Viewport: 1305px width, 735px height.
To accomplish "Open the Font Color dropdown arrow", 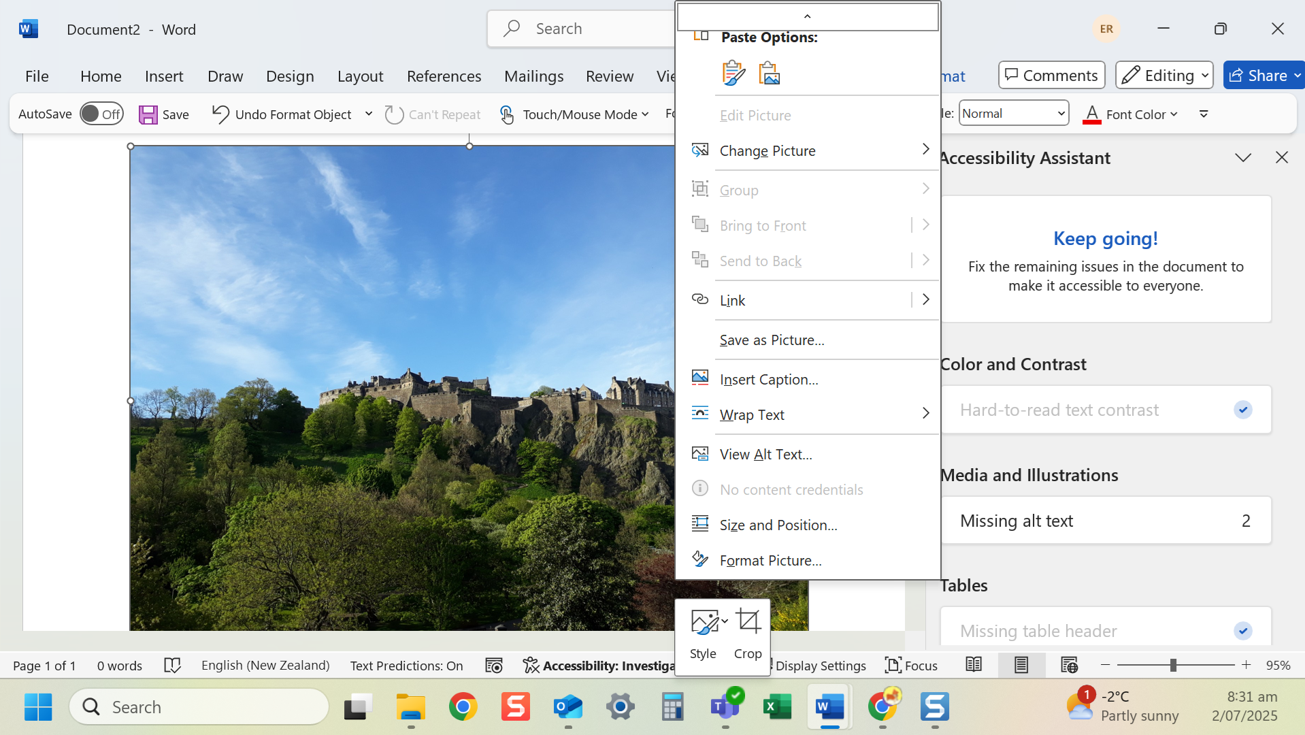I will tap(1174, 114).
